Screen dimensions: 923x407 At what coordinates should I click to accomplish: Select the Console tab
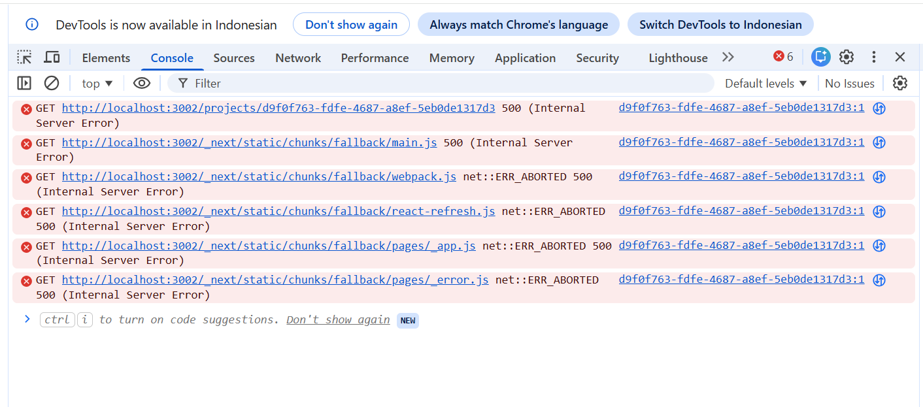172,57
